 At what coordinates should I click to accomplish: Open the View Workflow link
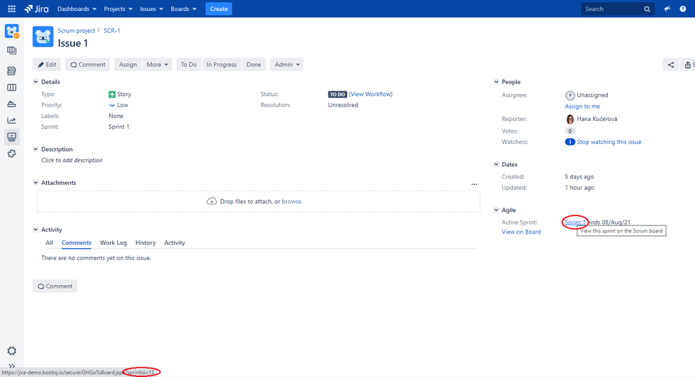pos(372,95)
